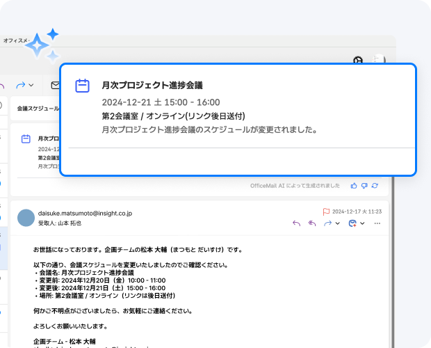
Task: Click the thumbs down feedback icon
Action: (364, 186)
